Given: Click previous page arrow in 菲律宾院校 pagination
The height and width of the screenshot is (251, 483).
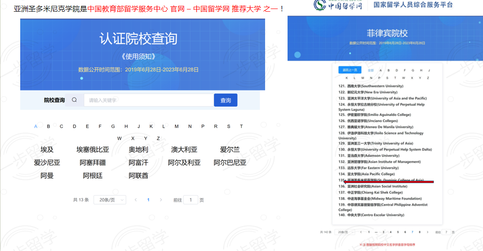Looking at the screenshot, I should pos(361,232).
